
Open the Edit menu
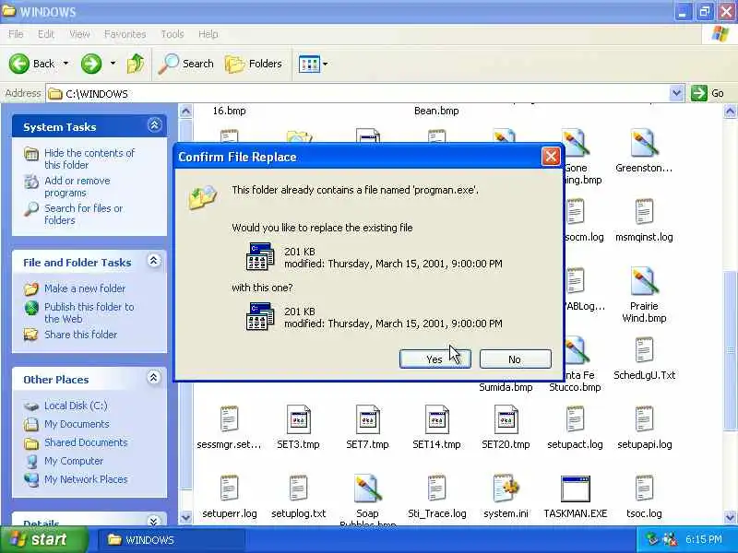(45, 34)
